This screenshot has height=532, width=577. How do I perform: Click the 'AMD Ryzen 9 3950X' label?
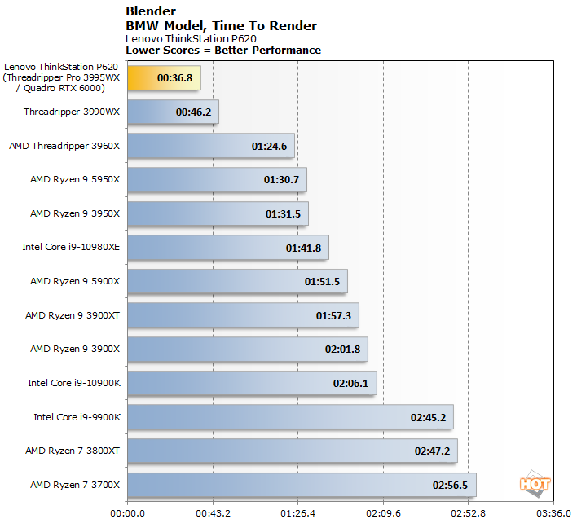click(75, 213)
